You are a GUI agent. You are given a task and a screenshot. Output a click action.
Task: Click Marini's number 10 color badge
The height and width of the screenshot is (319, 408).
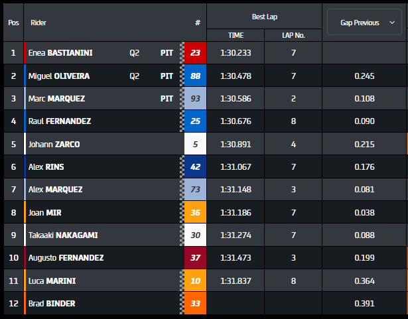pyautogui.click(x=195, y=281)
